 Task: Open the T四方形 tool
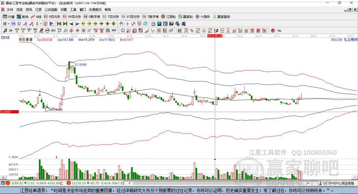111,17
